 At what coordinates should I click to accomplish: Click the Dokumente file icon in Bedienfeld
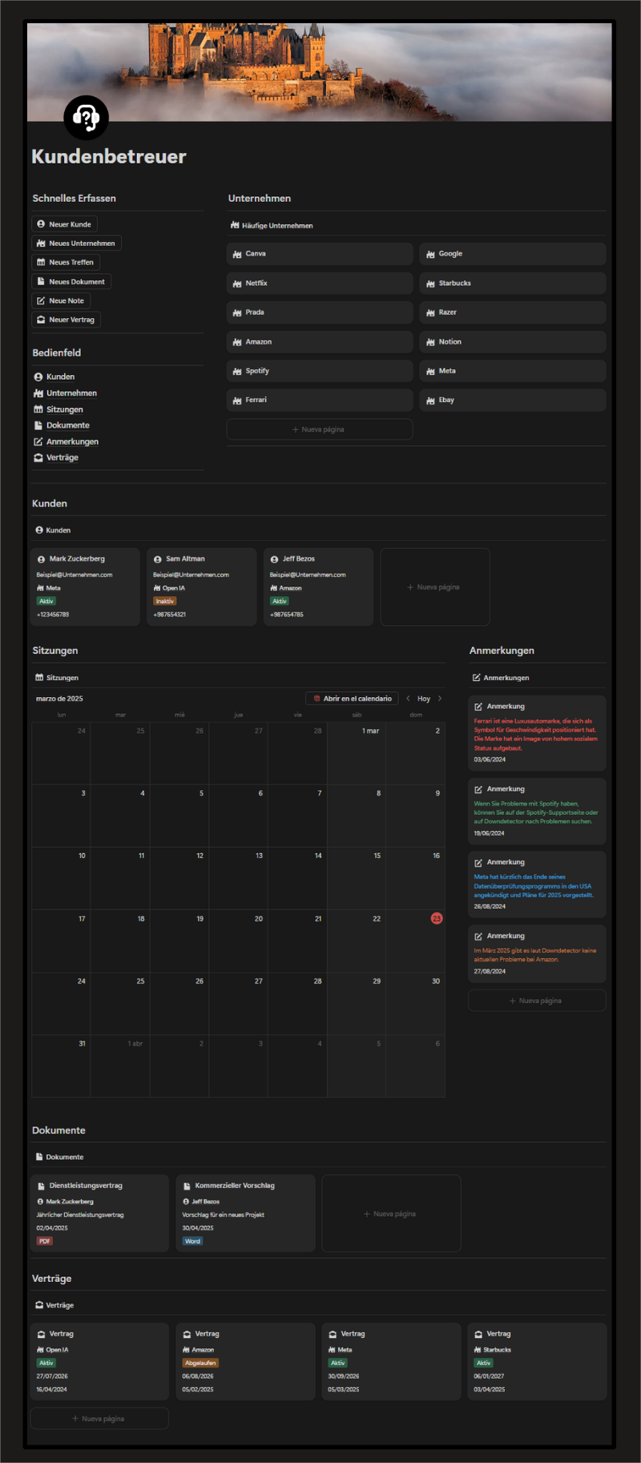tap(38, 425)
